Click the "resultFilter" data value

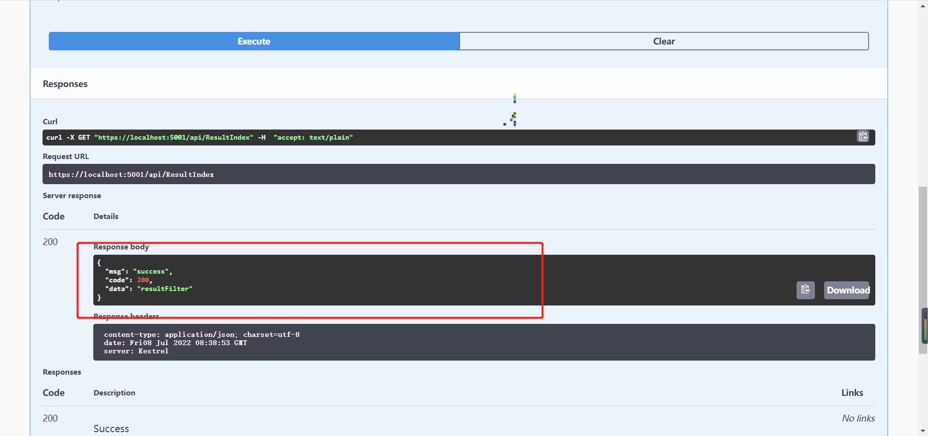(165, 289)
